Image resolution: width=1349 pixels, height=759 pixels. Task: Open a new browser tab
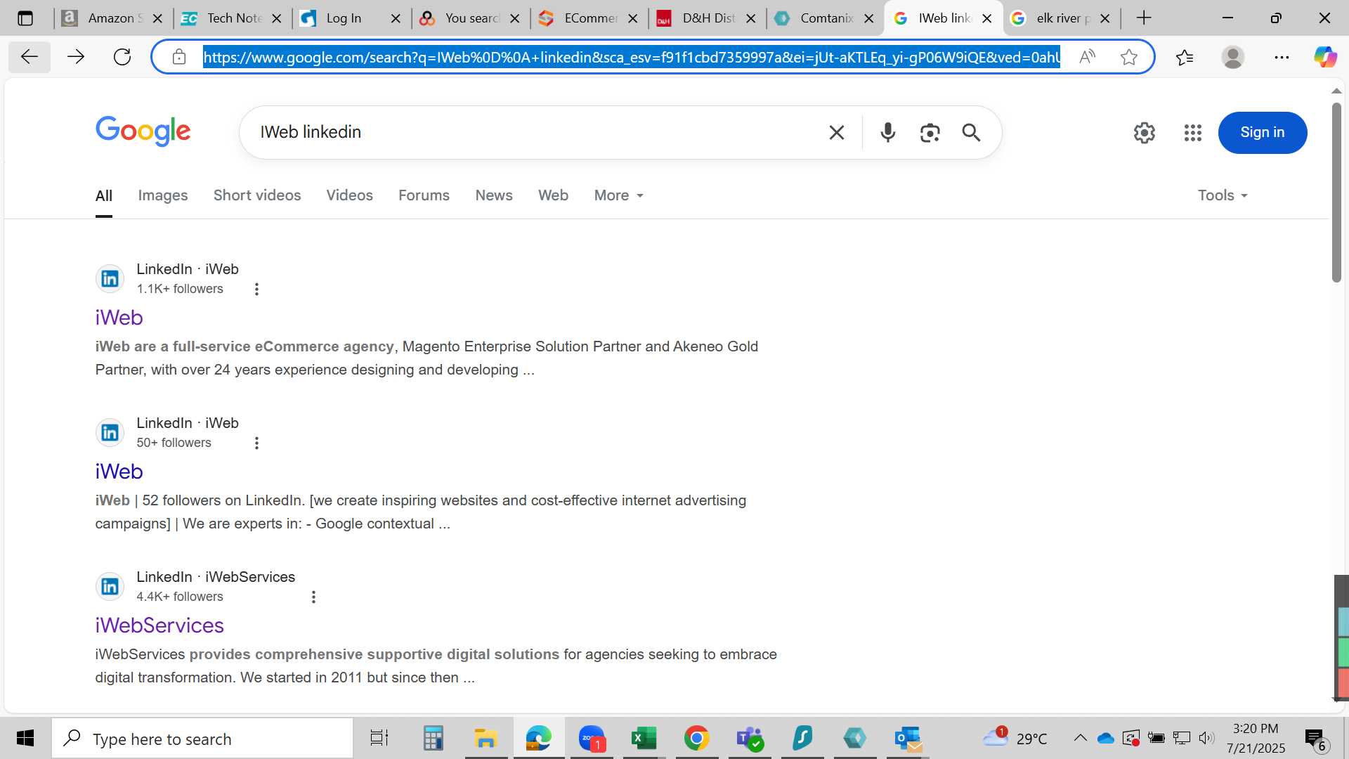pyautogui.click(x=1144, y=18)
